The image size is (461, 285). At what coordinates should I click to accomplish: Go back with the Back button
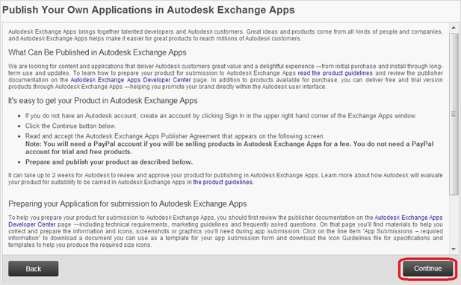(33, 269)
